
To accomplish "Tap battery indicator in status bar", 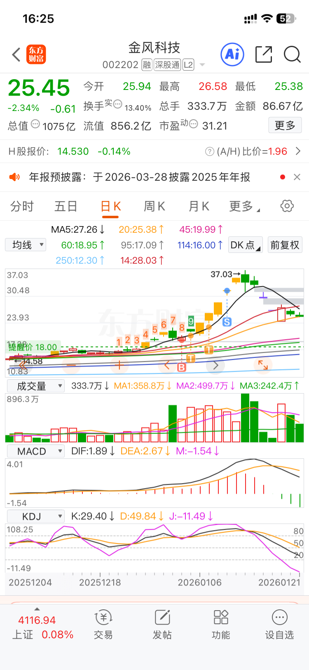I will pyautogui.click(x=286, y=19).
